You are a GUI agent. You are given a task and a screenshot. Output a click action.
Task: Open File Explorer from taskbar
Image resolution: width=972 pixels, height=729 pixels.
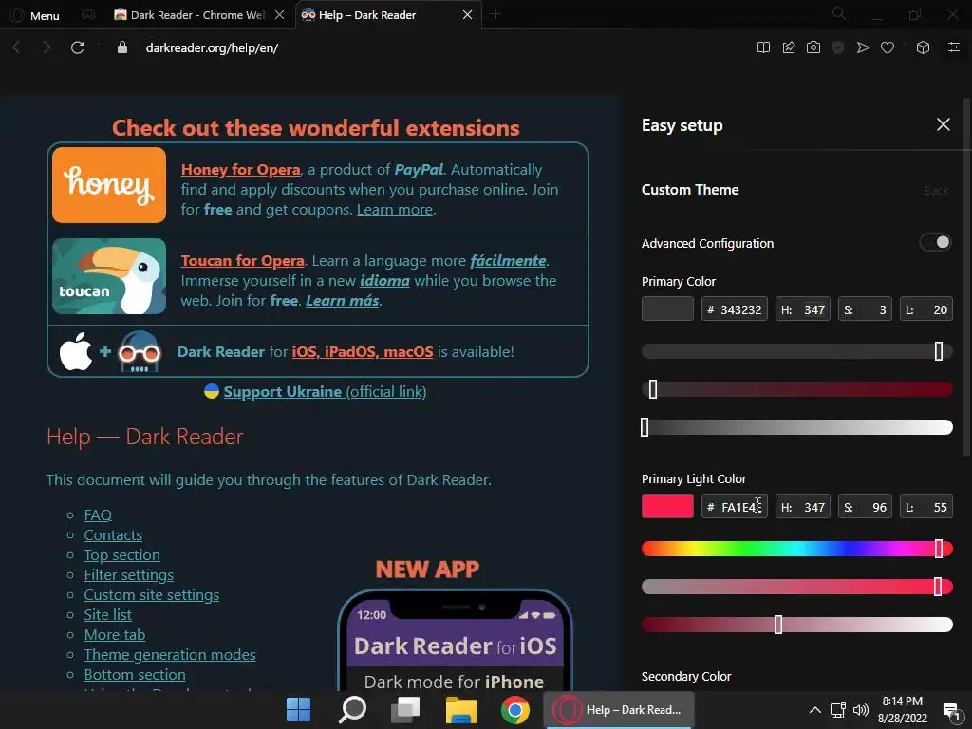[460, 710]
